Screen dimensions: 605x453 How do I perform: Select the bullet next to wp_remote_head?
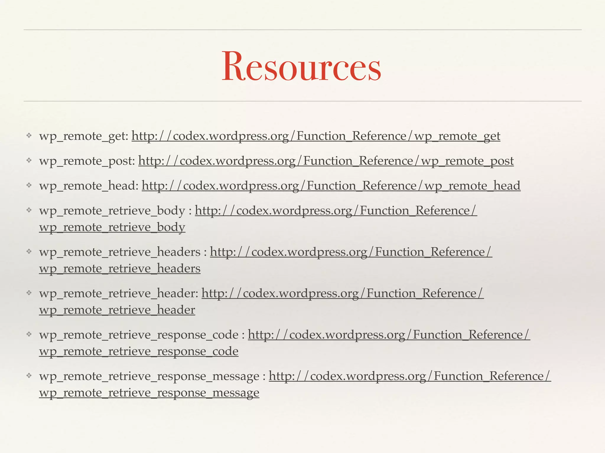(29, 185)
